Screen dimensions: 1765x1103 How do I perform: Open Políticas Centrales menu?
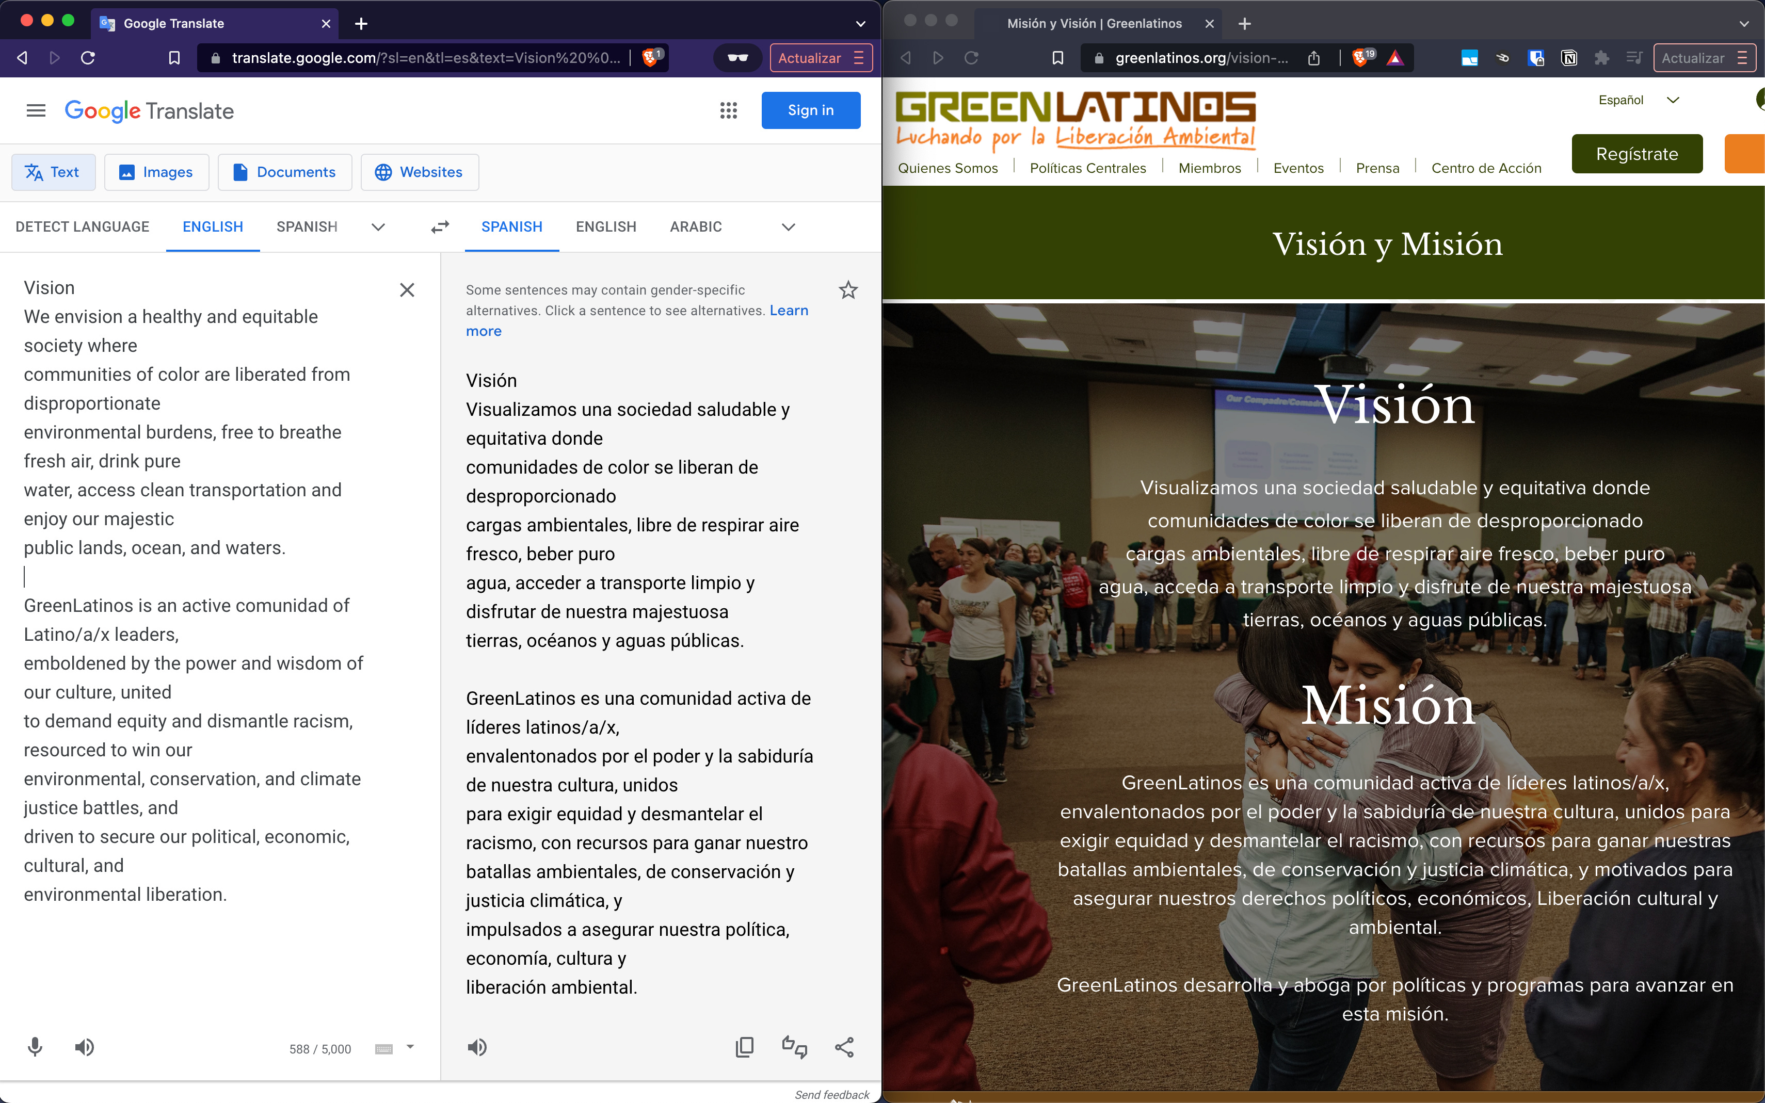1088,168
